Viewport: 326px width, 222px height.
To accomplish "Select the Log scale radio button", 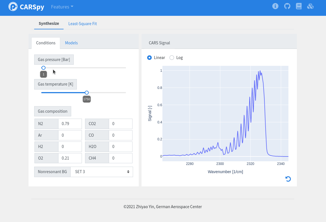I will click(x=172, y=58).
